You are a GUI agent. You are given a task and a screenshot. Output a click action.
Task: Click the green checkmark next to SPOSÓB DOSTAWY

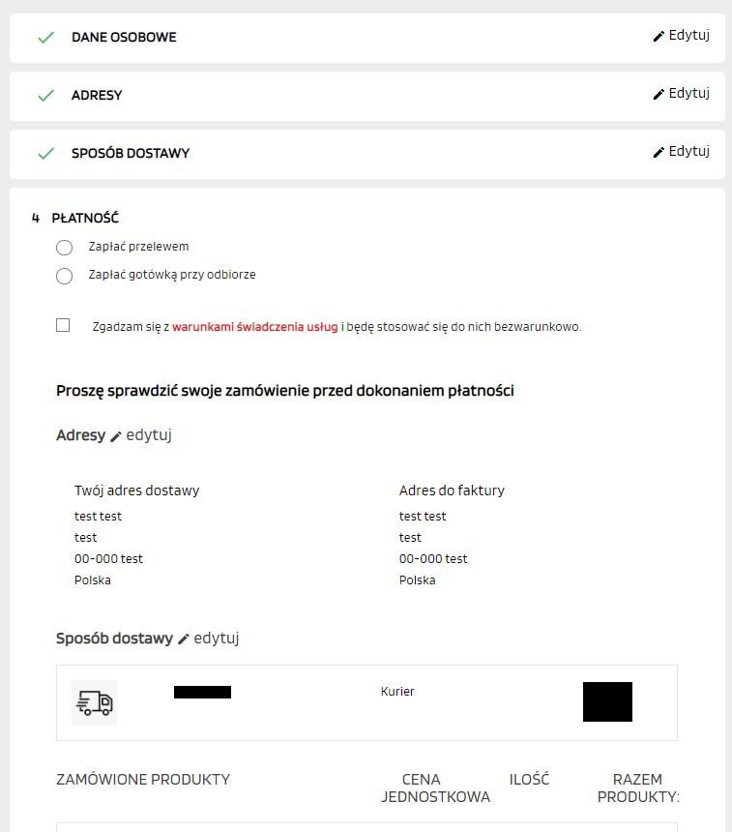(x=44, y=154)
